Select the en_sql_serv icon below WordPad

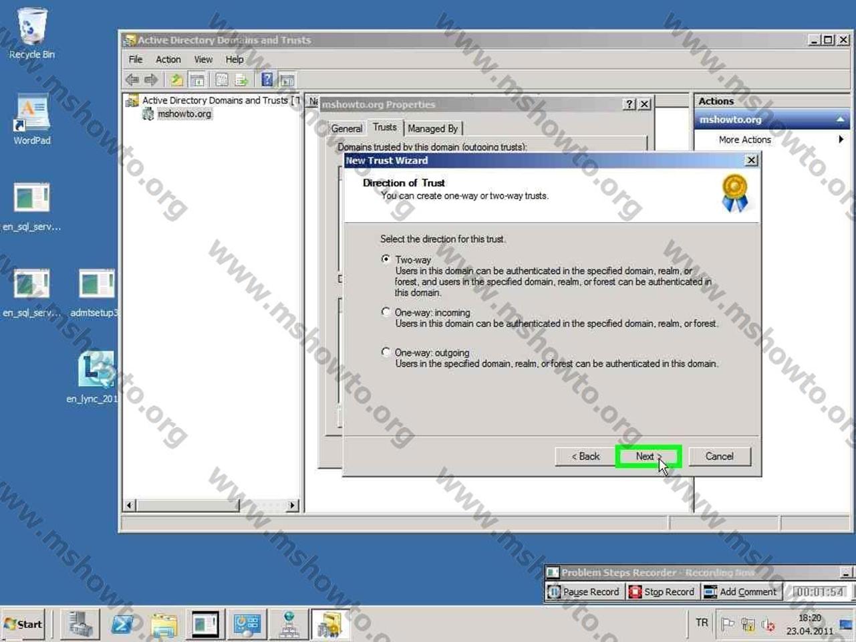(31, 206)
